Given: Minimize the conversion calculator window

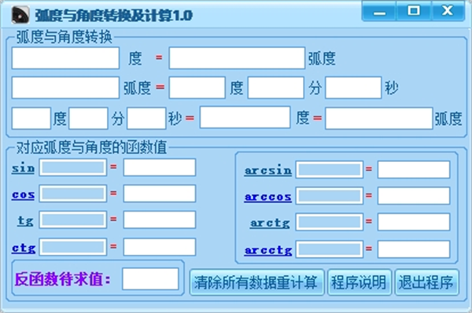Looking at the screenshot, I should pos(379,11).
